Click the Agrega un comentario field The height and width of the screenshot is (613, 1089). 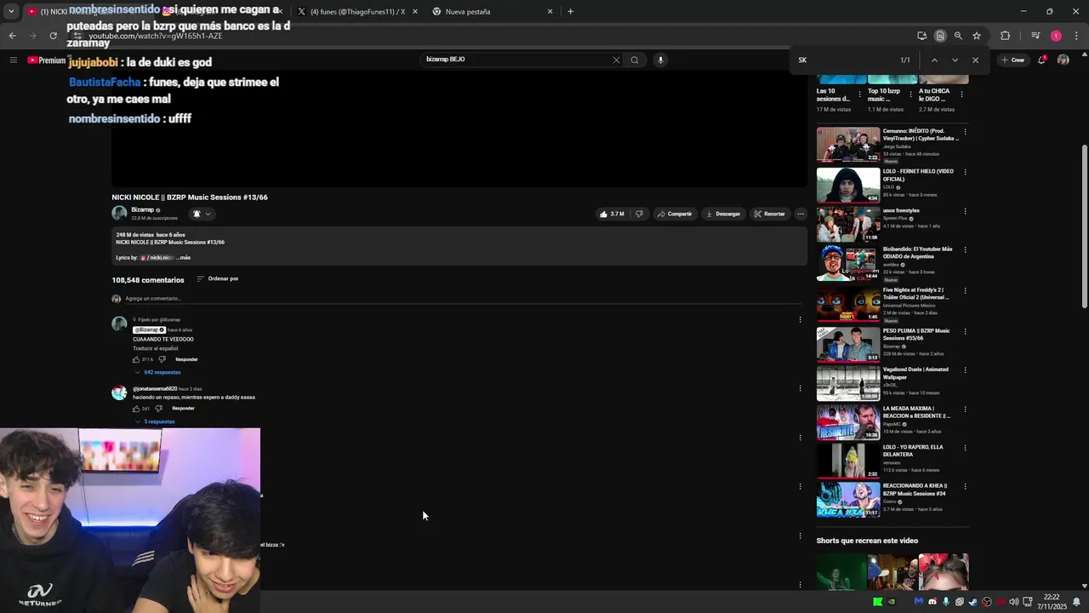tap(463, 299)
